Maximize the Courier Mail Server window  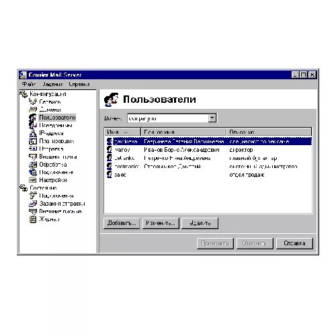[303, 75]
